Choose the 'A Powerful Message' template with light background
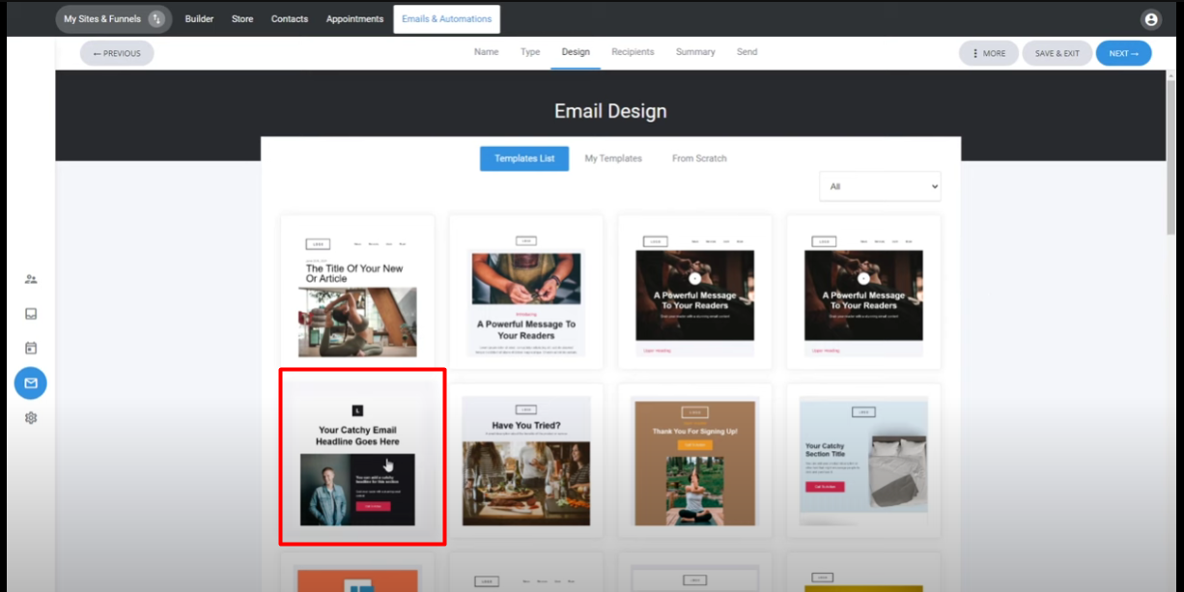 click(x=526, y=292)
